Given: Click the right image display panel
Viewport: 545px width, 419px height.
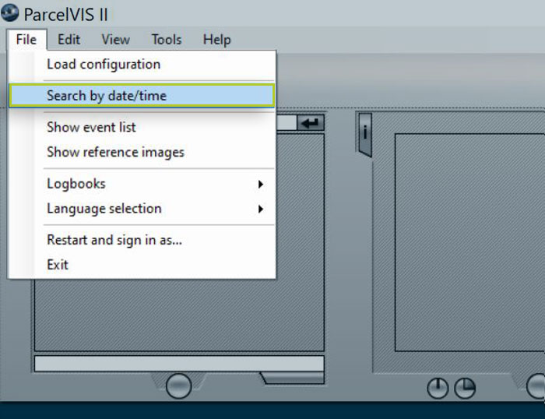Looking at the screenshot, I should tap(469, 242).
